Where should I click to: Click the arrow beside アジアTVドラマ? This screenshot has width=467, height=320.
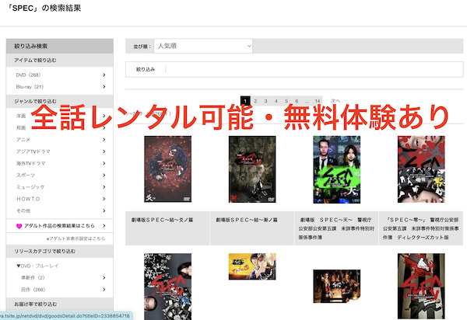tap(104, 151)
